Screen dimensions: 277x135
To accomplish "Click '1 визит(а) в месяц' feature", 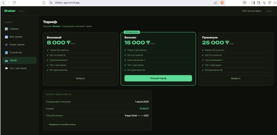I will point(59,50).
